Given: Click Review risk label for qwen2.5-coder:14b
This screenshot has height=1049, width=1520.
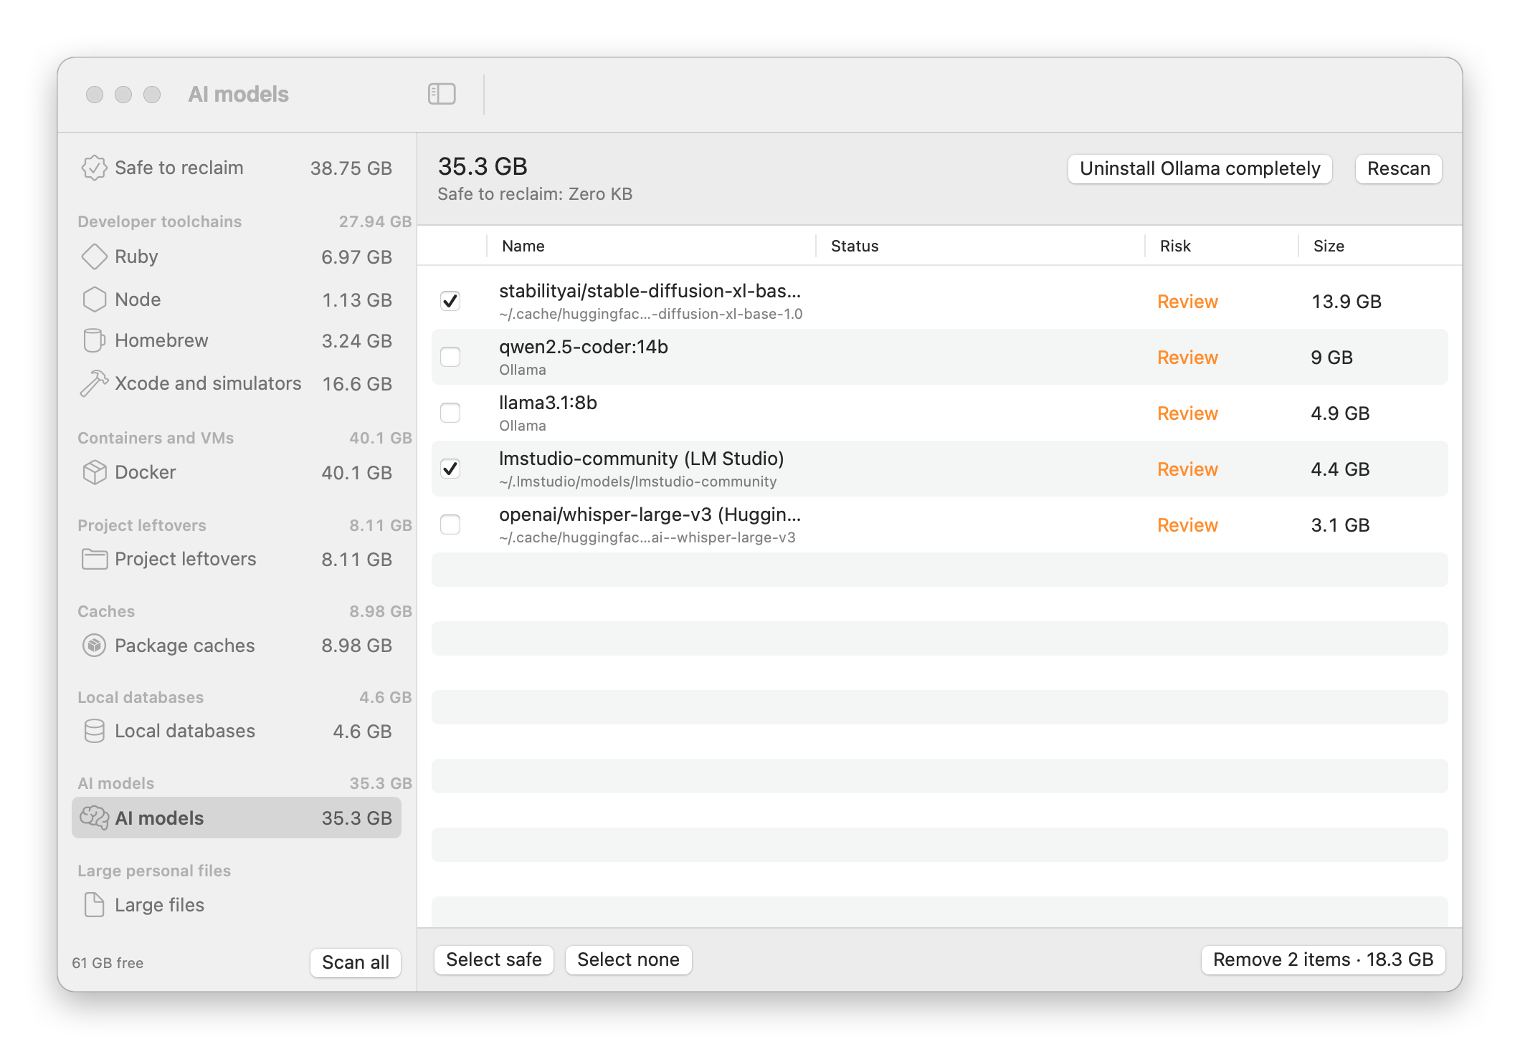Looking at the screenshot, I should (1187, 357).
